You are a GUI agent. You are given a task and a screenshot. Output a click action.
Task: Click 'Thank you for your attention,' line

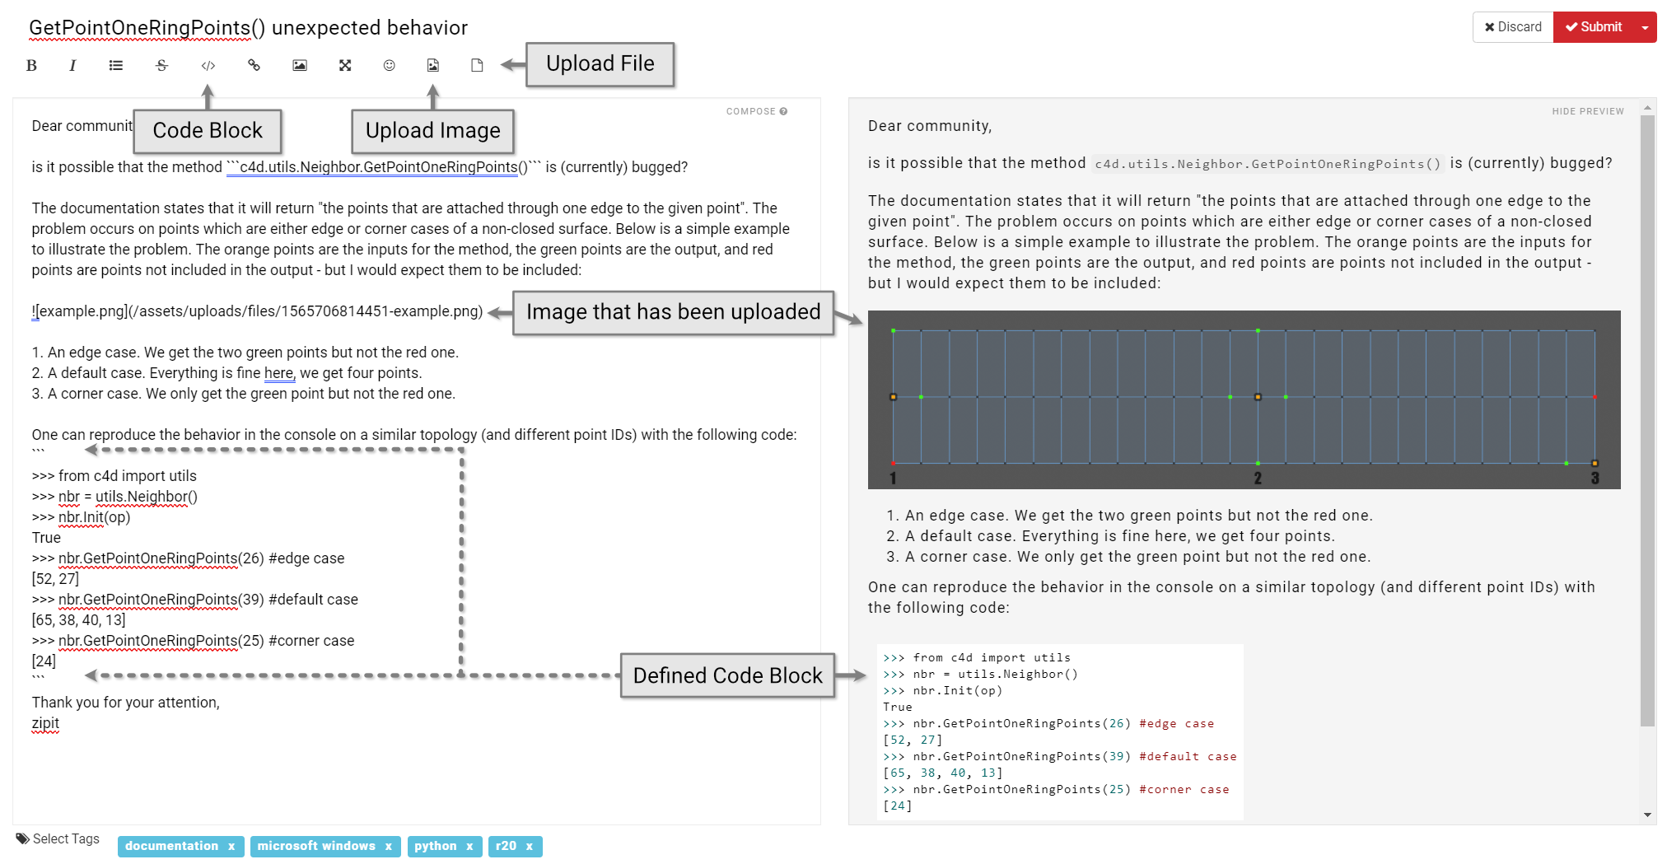126,703
